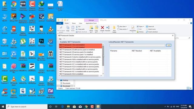Select Downloads in Explorer navigation pane

[65, 86]
